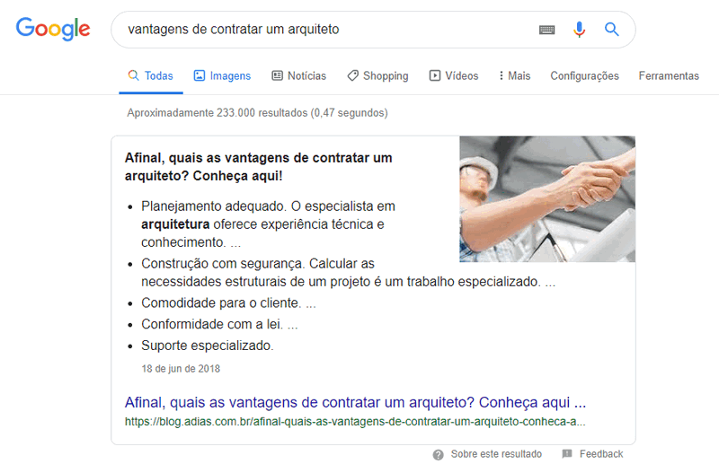Click the blue magnifying glass search button
The height and width of the screenshot is (473, 719).
[x=612, y=30]
